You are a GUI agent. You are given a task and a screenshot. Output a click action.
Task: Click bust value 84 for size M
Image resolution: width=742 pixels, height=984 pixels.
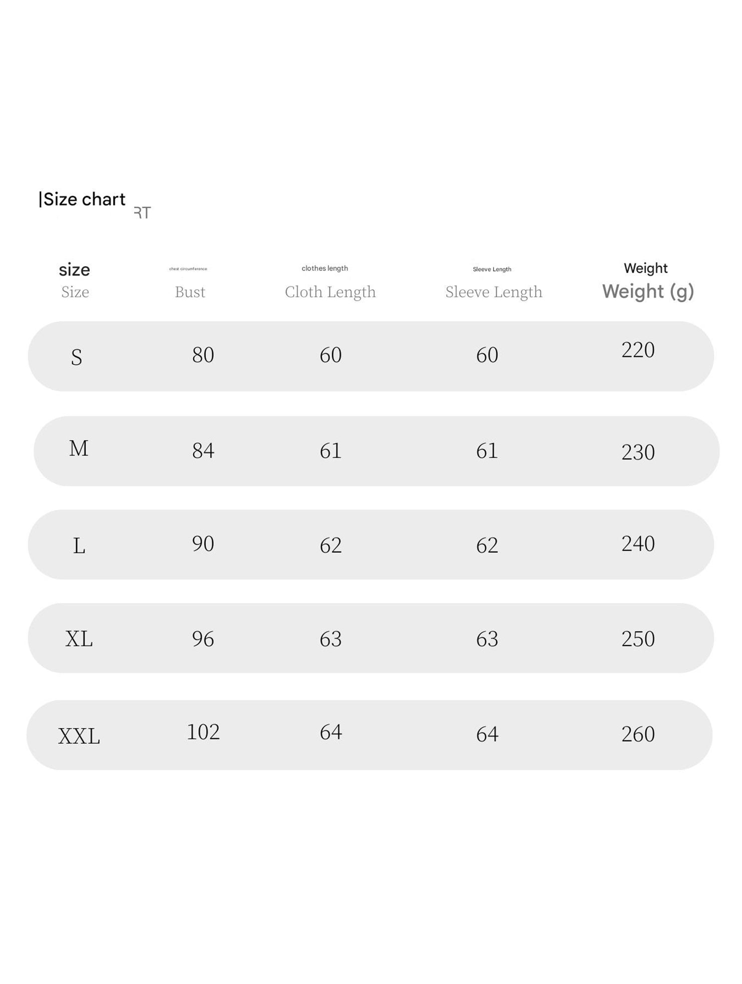tap(203, 450)
